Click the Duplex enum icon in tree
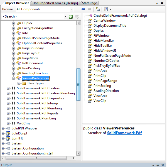 tap(19, 23)
